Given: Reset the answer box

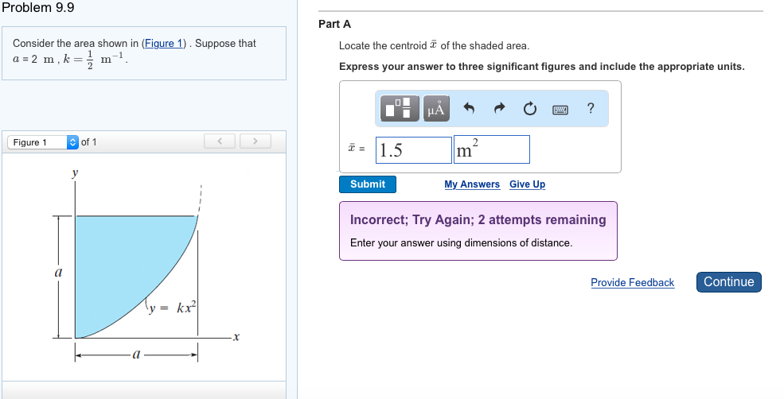Looking at the screenshot, I should 530,109.
